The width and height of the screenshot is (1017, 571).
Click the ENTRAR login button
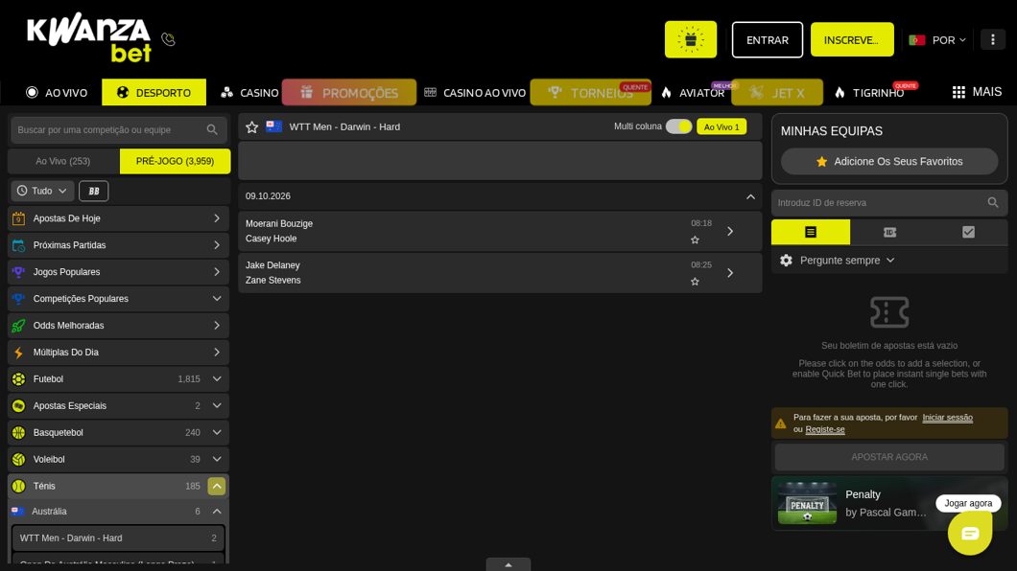click(x=768, y=39)
